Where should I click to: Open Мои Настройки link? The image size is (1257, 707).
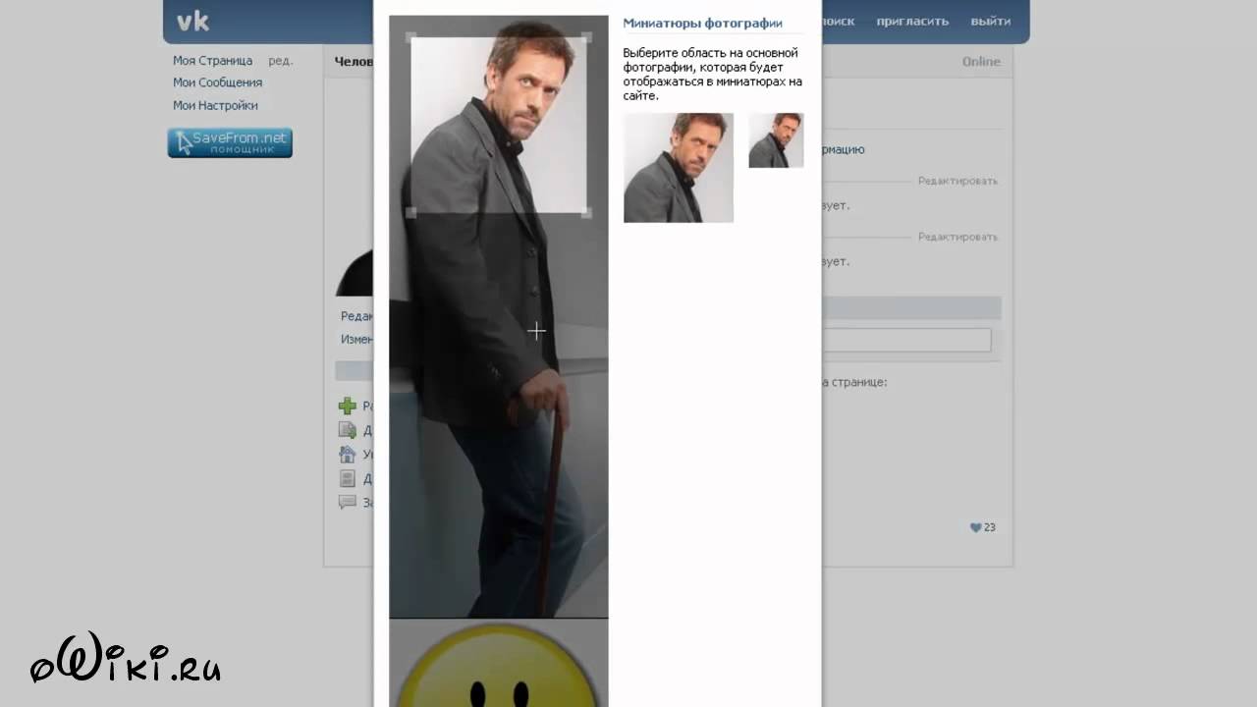[216, 106]
